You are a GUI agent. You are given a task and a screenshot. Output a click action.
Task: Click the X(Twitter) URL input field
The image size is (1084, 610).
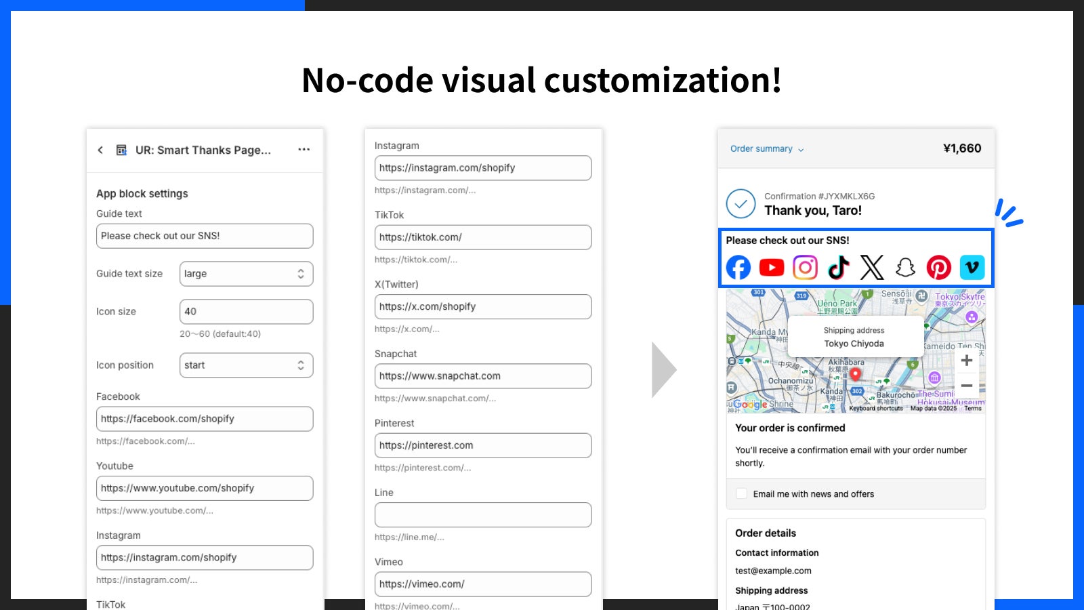(x=483, y=306)
